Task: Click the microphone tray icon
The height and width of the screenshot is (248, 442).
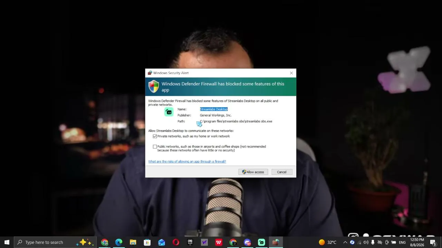Action: click(373, 242)
